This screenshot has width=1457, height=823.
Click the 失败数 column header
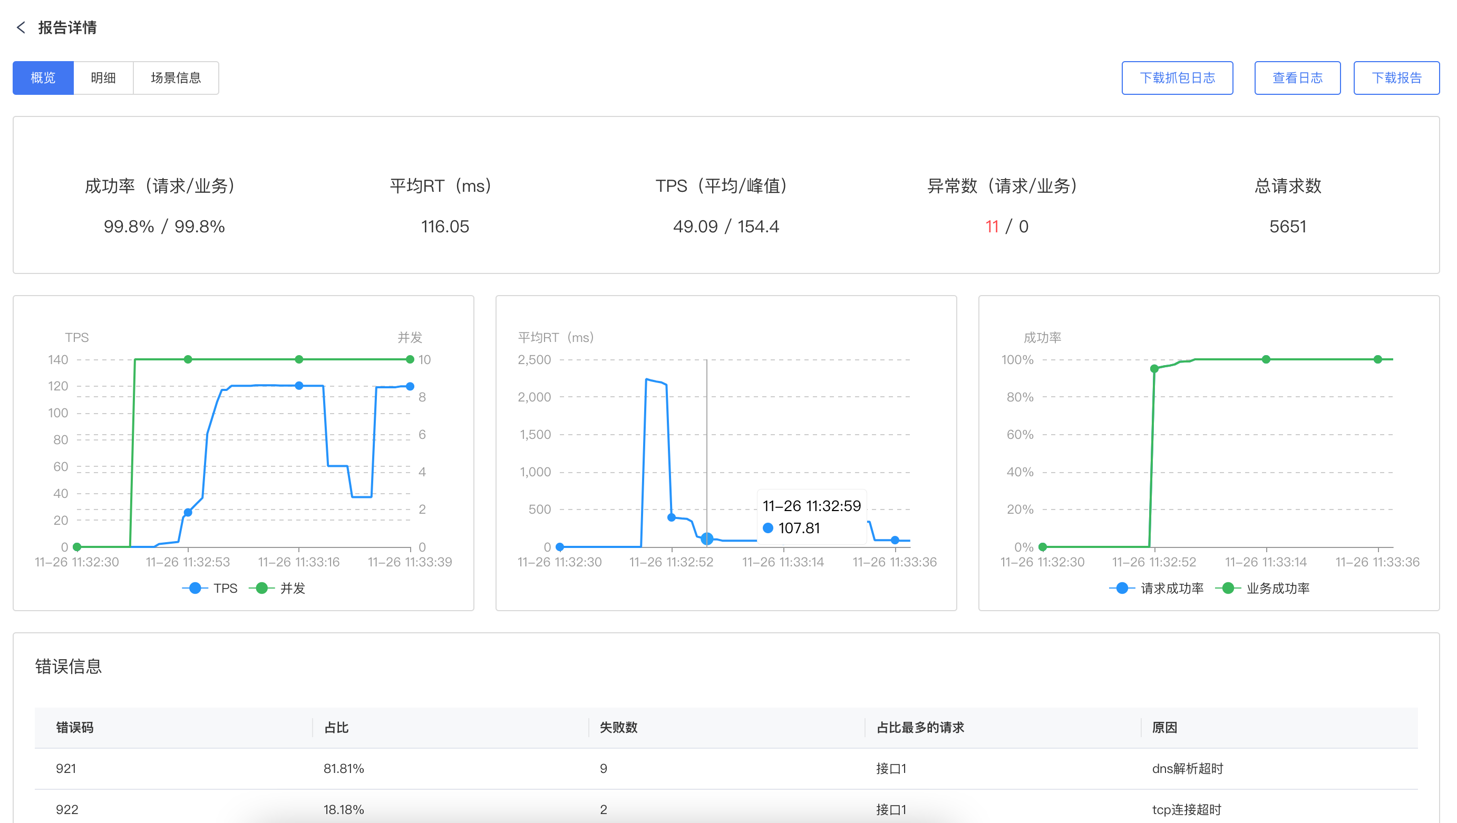click(618, 728)
